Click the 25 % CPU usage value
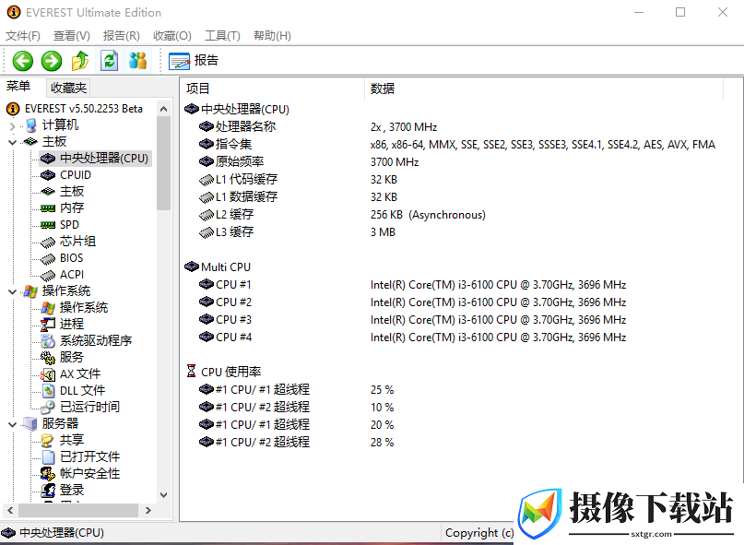Viewport: 744px width, 545px height. click(382, 390)
